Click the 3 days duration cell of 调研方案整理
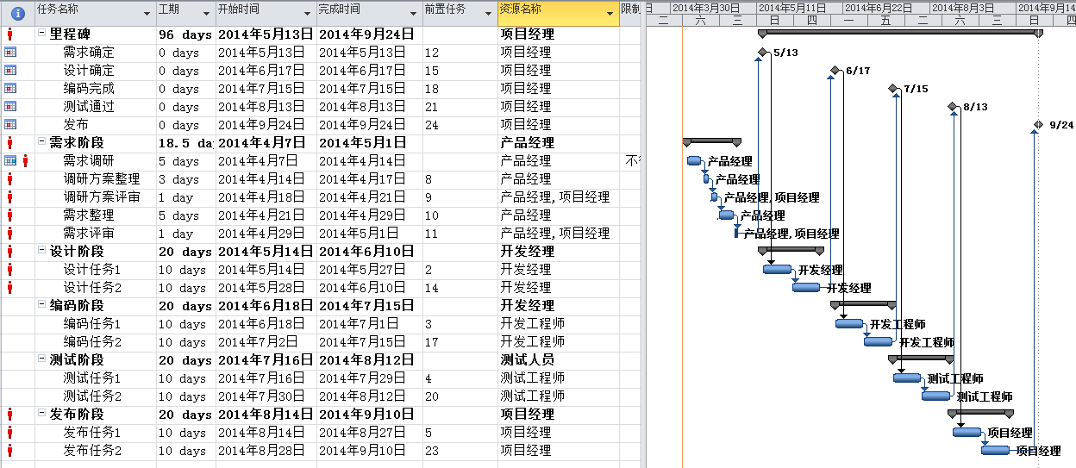 coord(185,179)
